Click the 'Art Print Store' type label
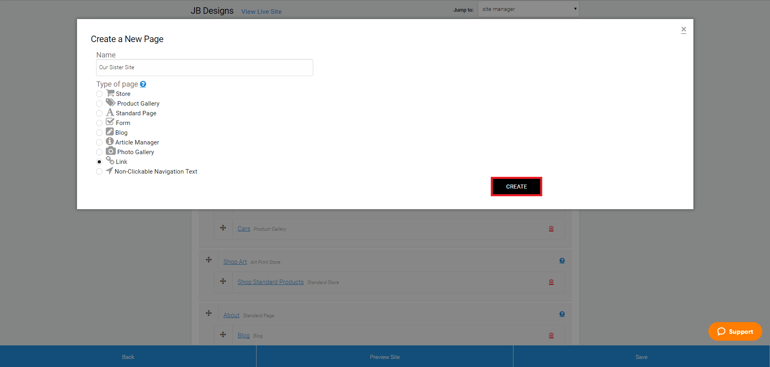 tap(265, 262)
